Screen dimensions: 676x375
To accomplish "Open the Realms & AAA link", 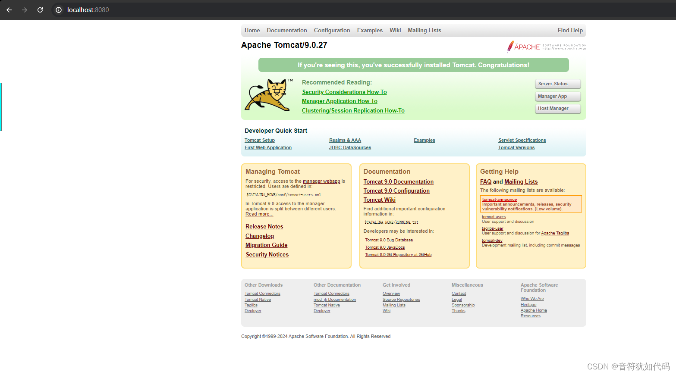I will (x=345, y=140).
